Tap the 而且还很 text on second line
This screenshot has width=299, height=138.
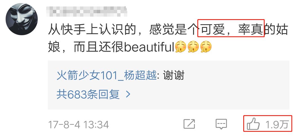[x=99, y=47]
